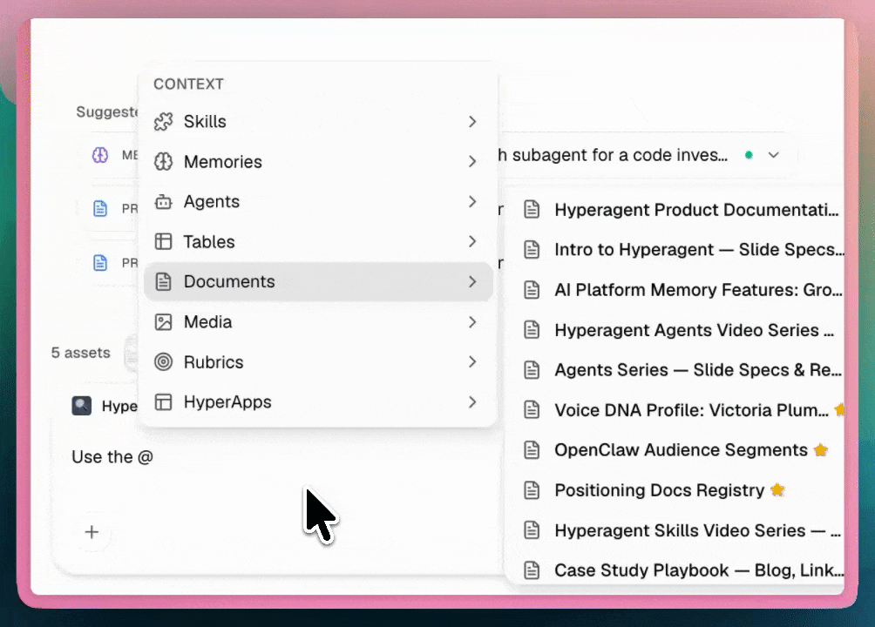The width and height of the screenshot is (875, 627).
Task: Click document icon beside Hyperagent Skills Video Series
Action: [532, 530]
